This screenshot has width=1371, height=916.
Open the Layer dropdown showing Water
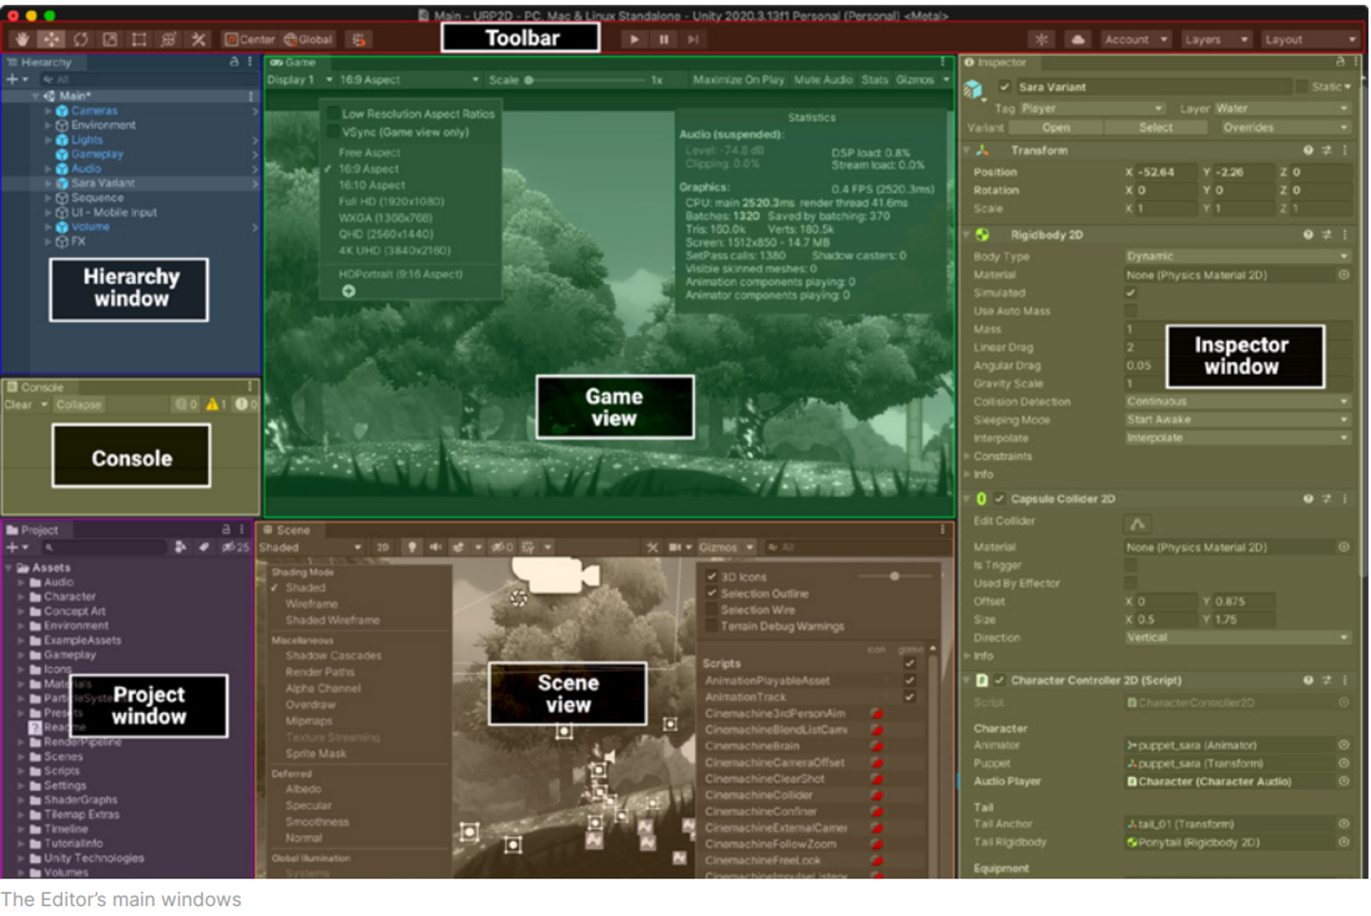tap(1282, 109)
